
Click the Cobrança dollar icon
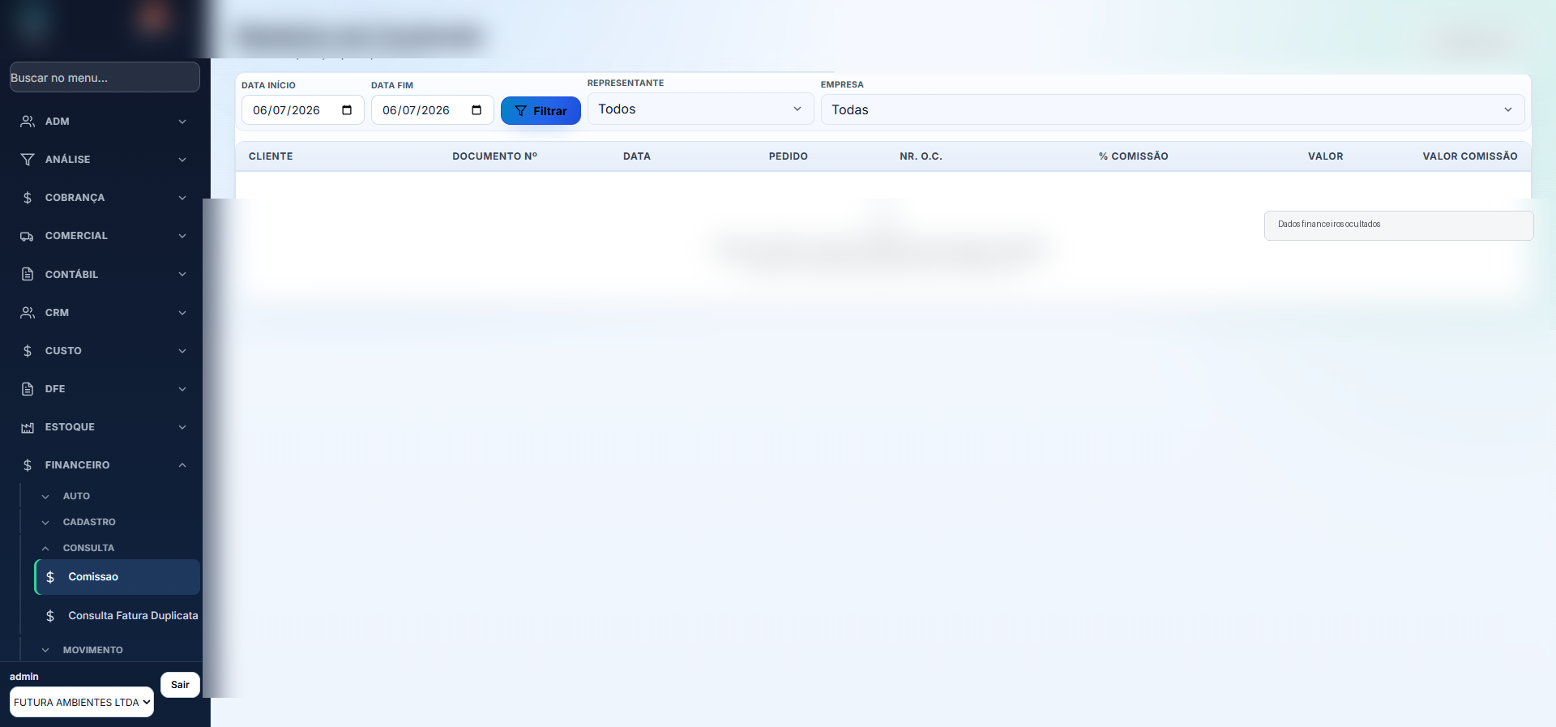[x=28, y=198]
